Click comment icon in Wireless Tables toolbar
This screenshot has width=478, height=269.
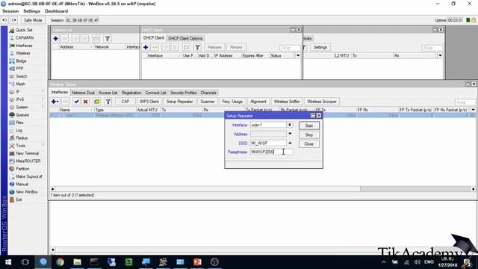96,102
